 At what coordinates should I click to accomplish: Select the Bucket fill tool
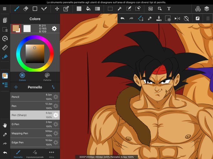click(x=88, y=9)
